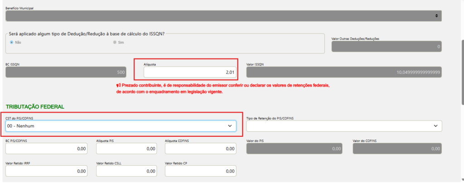Expand the CST do PIS/COFINS dropdown

pyautogui.click(x=121, y=125)
